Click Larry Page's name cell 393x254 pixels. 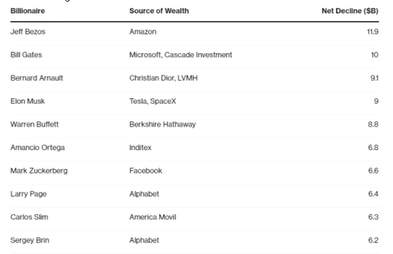[28, 194]
